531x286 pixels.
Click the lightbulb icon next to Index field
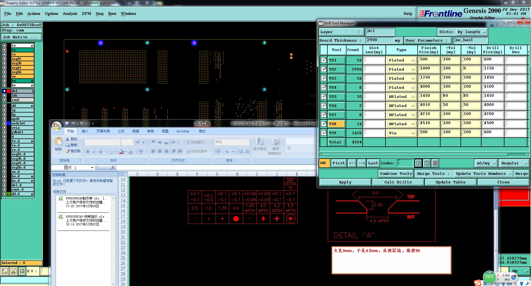coord(418,163)
